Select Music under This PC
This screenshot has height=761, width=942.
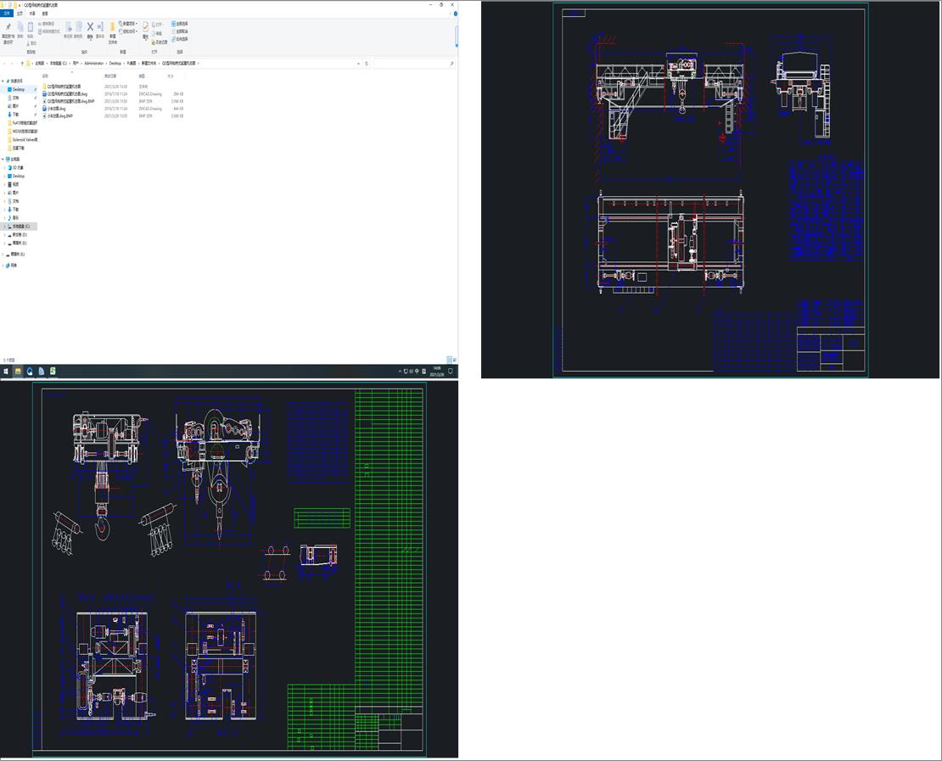point(15,217)
